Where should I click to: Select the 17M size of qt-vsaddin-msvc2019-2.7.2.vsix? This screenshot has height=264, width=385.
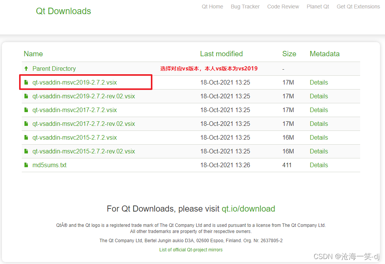288,82
